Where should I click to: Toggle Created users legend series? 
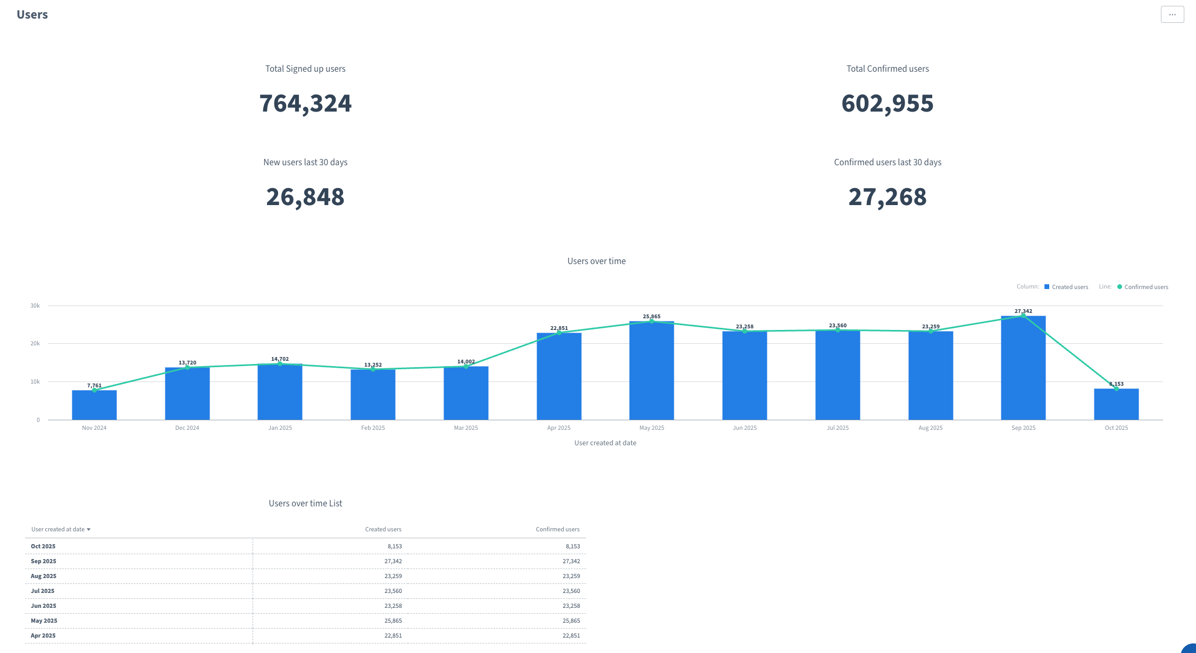pos(1069,287)
